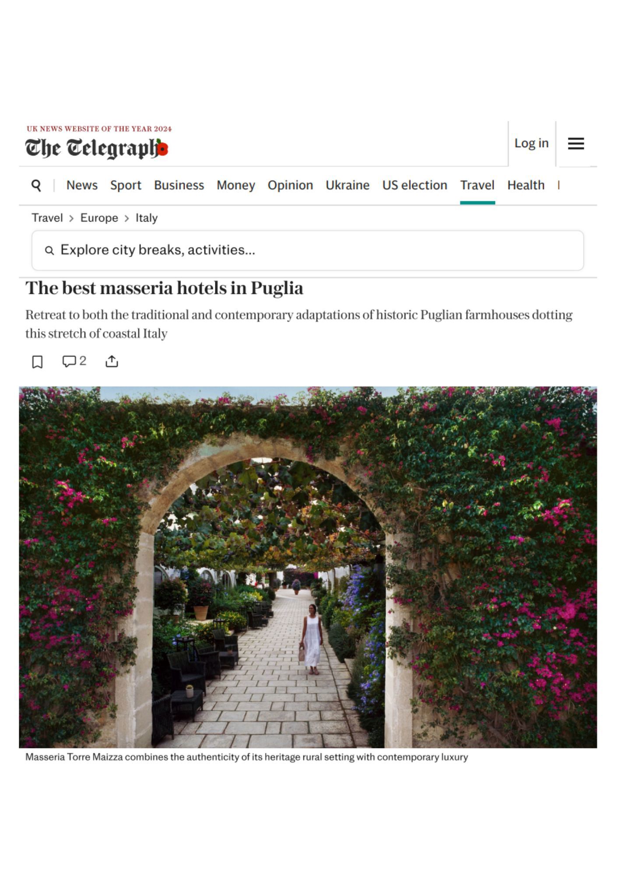Click the search magnifier in navigation bar

(x=36, y=185)
